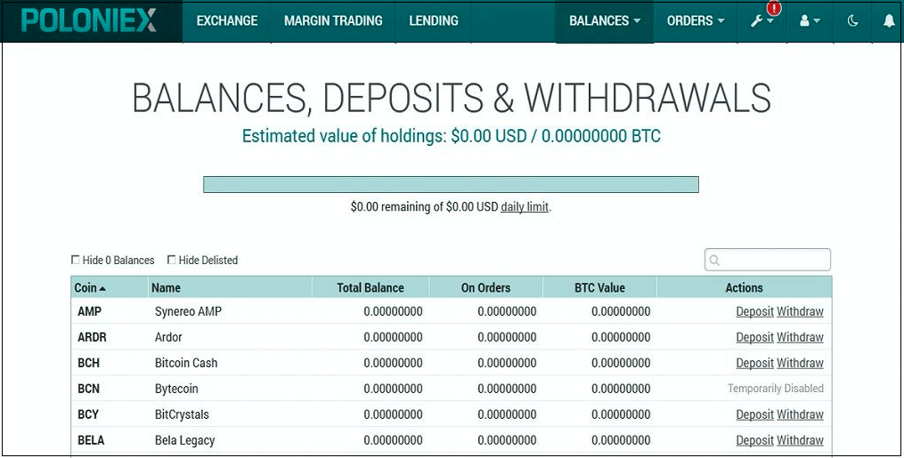The width and height of the screenshot is (904, 458).
Task: Sort by the Name column header
Action: (x=166, y=287)
